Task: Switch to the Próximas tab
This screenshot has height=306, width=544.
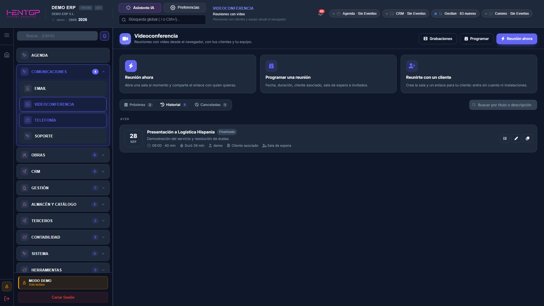Action: (x=138, y=105)
